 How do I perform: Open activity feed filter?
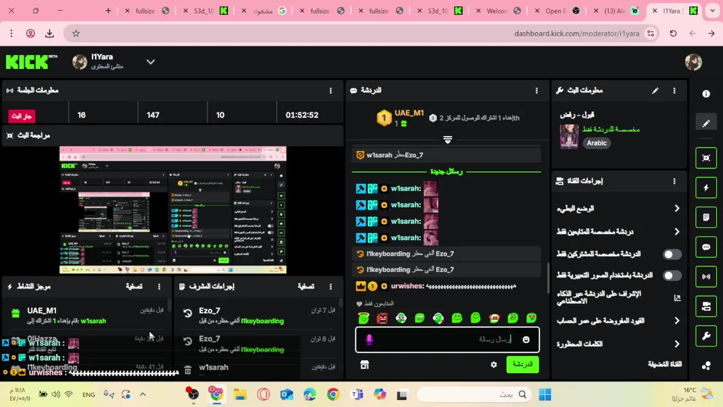[x=134, y=287]
